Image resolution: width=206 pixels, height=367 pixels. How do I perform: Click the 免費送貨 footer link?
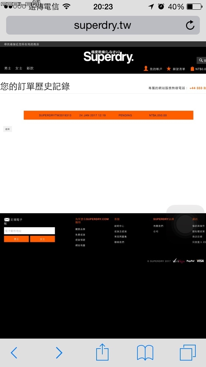point(80,235)
